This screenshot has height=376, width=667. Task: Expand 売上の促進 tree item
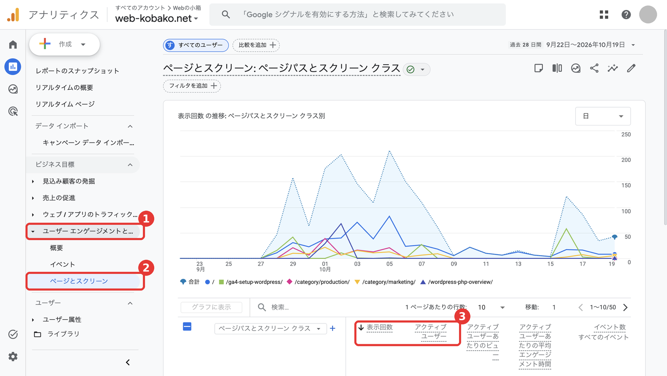[33, 198]
